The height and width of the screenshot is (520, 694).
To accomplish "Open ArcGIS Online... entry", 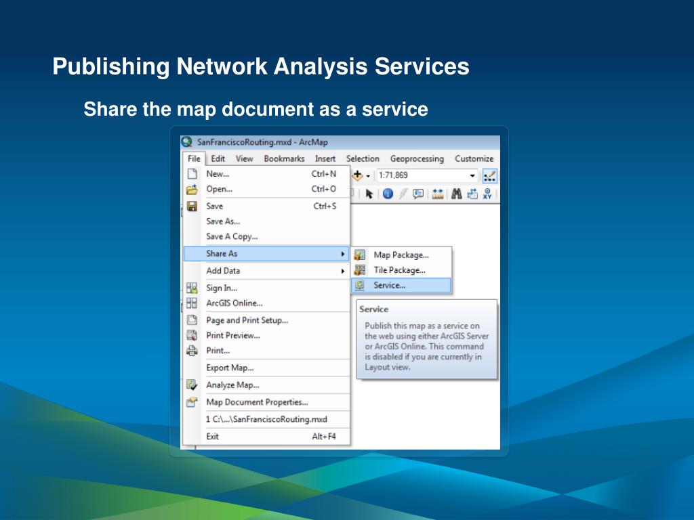I will tap(266, 303).
